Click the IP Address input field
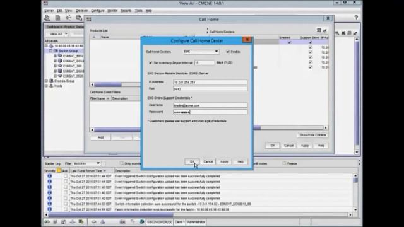 tap(210, 83)
